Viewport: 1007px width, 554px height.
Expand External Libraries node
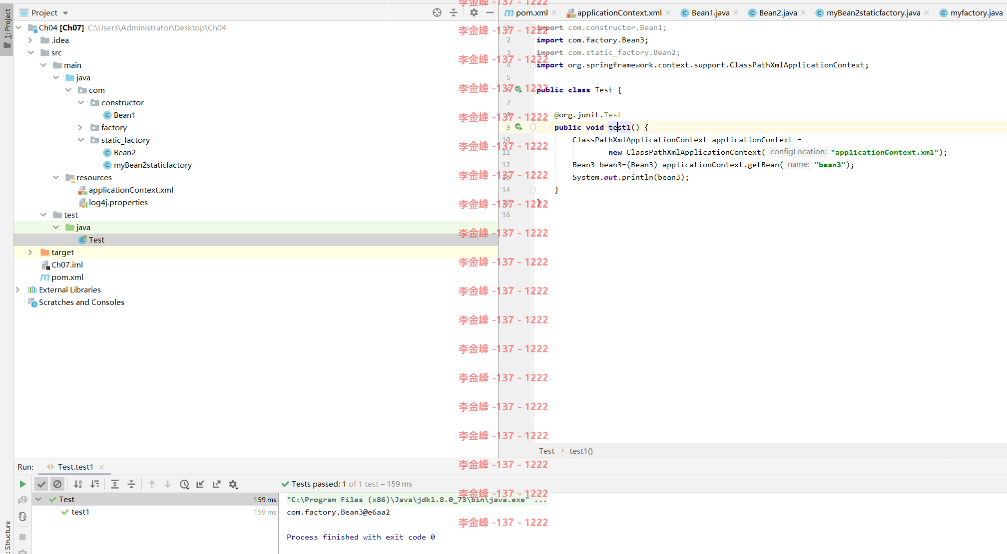17,289
